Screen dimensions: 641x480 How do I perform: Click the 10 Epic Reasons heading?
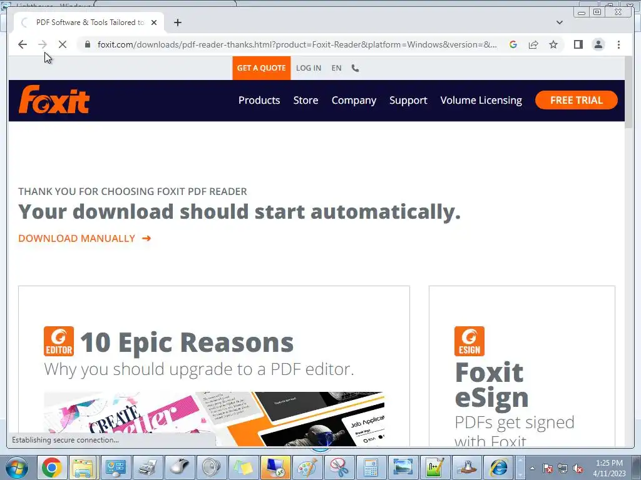pyautogui.click(x=187, y=342)
